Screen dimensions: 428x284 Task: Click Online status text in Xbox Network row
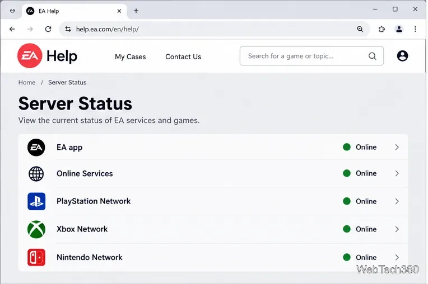[366, 229]
